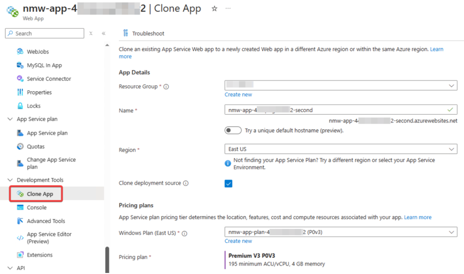The width and height of the screenshot is (464, 274).
Task: Open MySQL In App menu item
Action: pyautogui.click(x=45, y=65)
